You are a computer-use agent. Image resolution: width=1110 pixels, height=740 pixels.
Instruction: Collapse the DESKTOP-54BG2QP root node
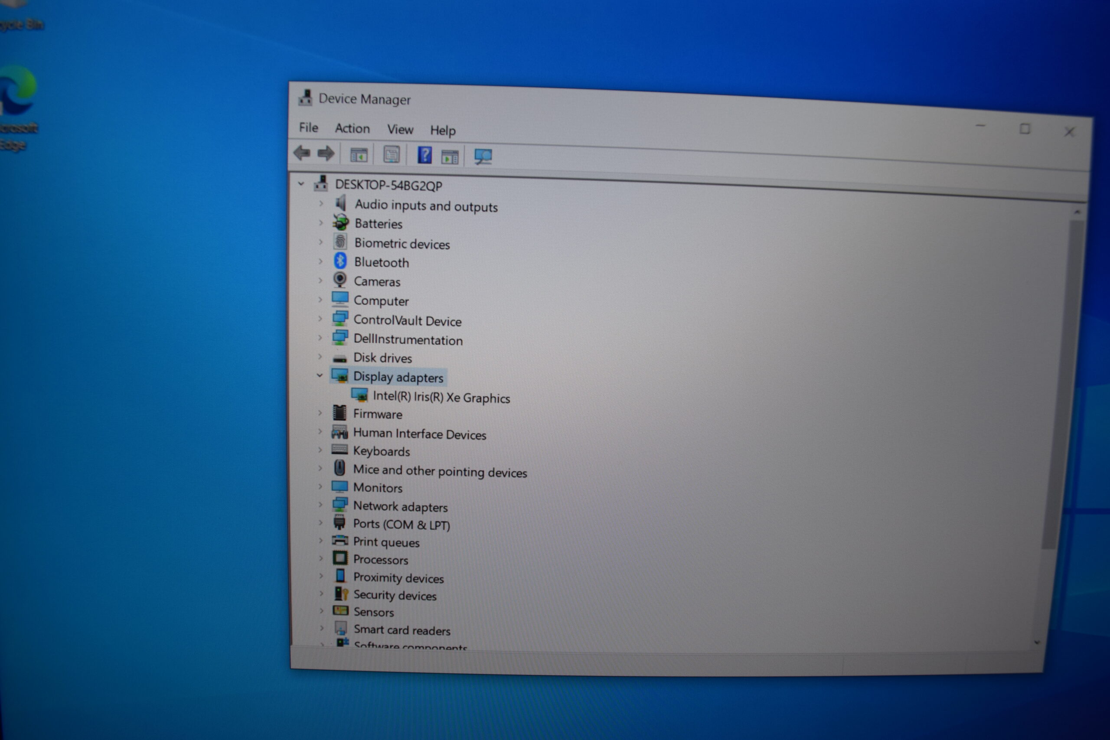coord(301,183)
